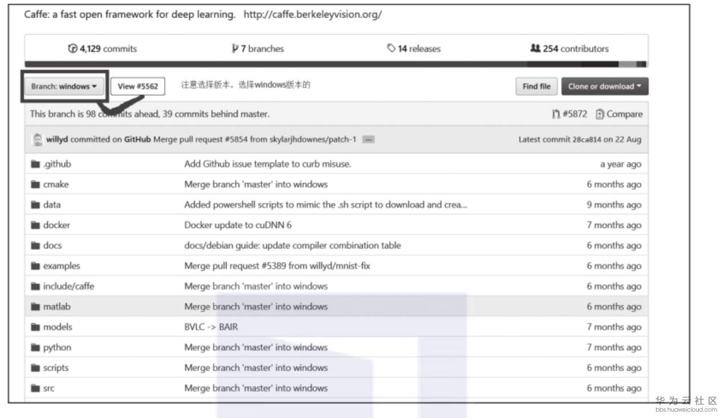Click the cmake folder icon
Viewport: 725px width, 418px height.
tap(35, 185)
